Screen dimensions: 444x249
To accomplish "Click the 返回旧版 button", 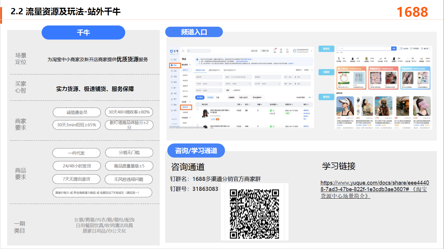I will tap(254, 51).
